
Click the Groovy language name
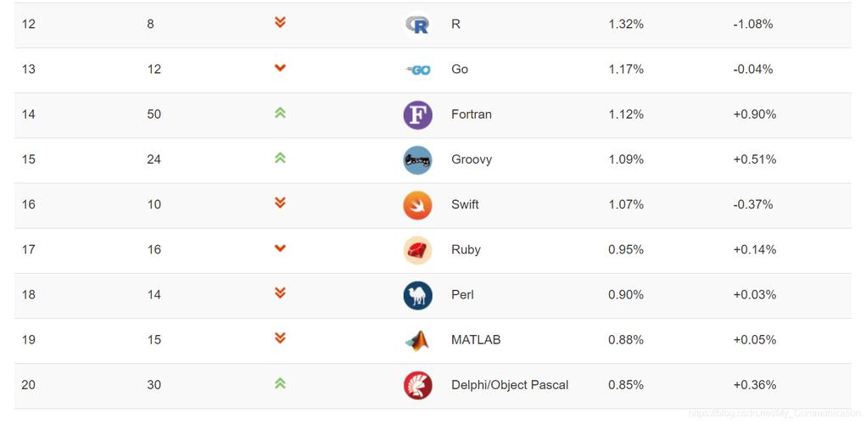tap(472, 159)
